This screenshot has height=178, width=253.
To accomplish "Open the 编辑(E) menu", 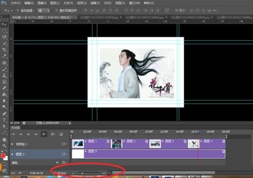I will (x=29, y=3).
